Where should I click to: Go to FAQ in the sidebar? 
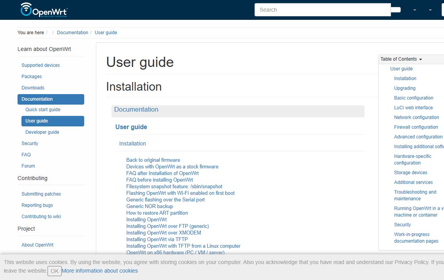[26, 155]
